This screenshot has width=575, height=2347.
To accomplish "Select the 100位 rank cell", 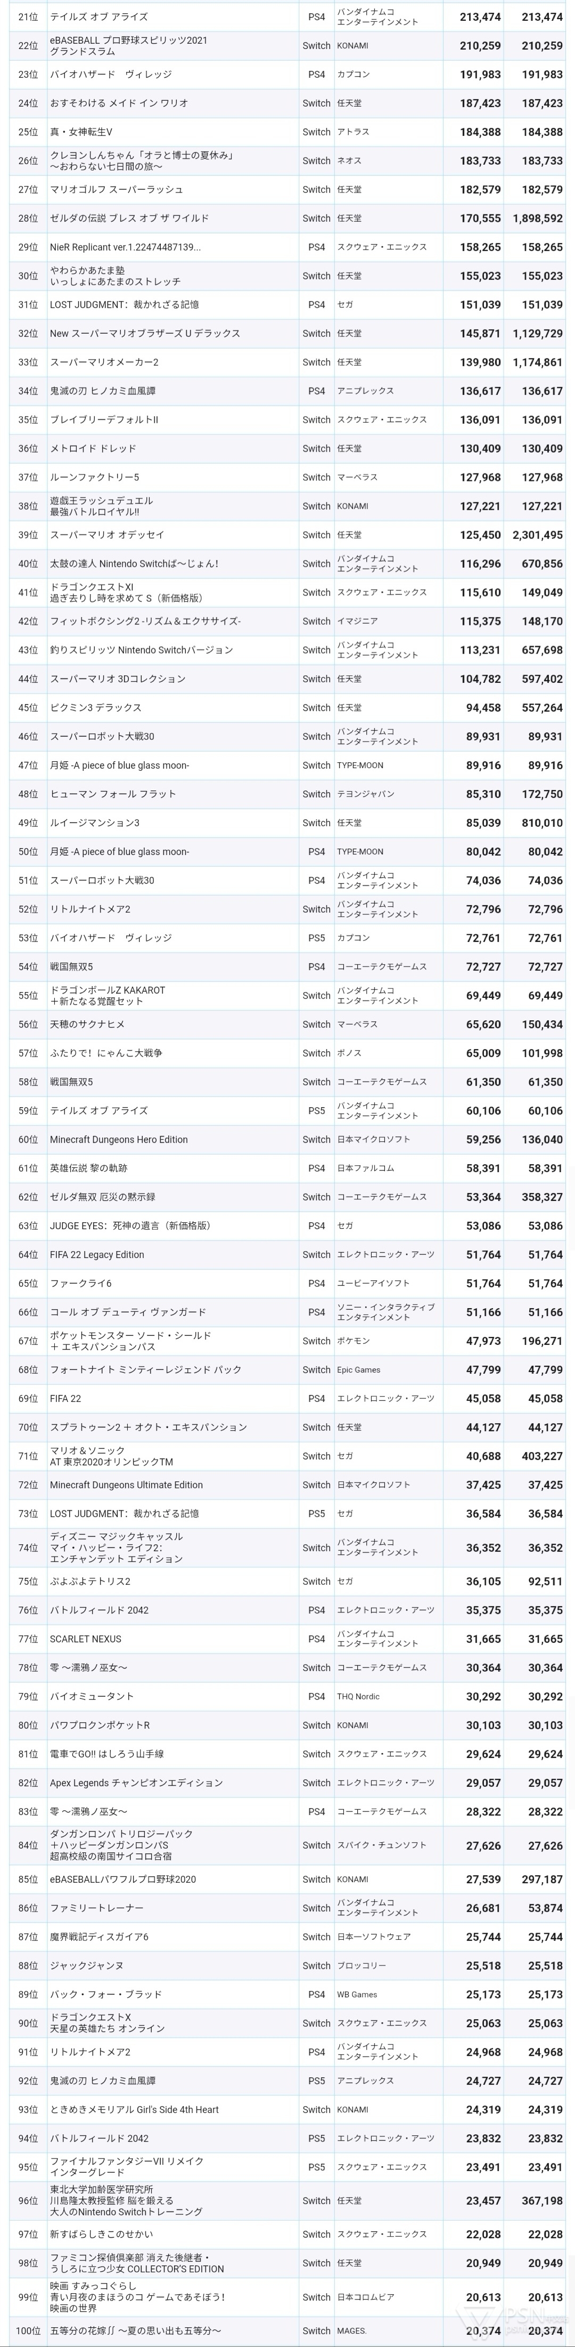I will (x=28, y=2330).
